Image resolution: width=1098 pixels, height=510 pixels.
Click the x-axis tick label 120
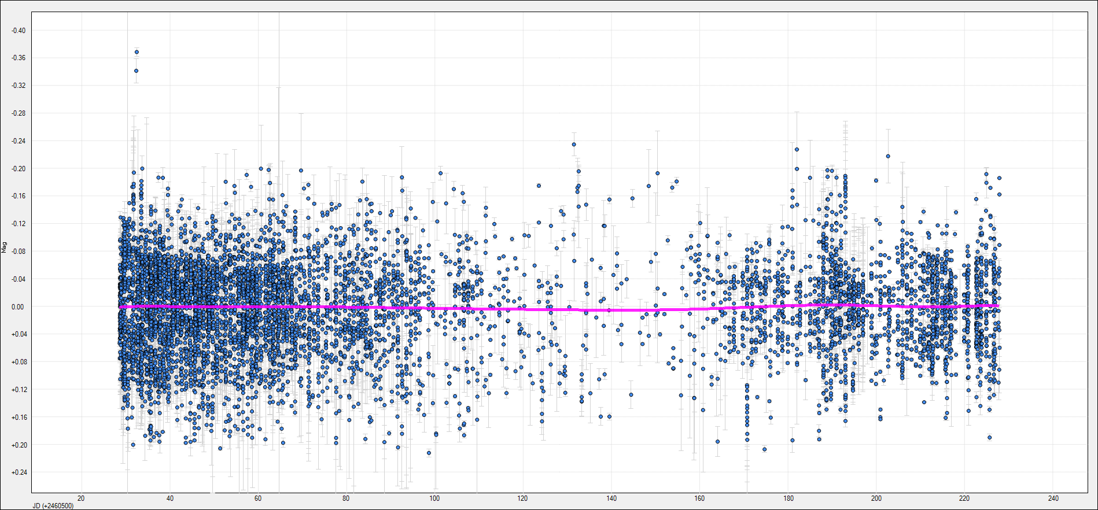tap(523, 498)
